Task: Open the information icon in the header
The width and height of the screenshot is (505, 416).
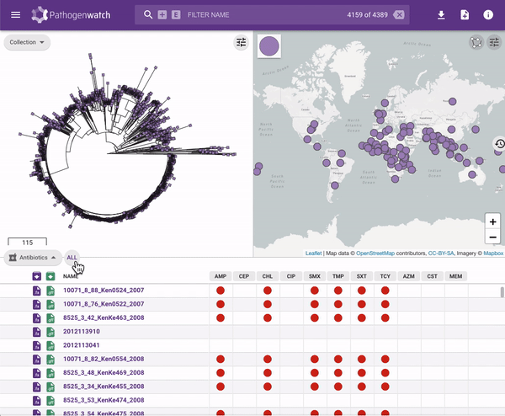Action: [x=488, y=15]
